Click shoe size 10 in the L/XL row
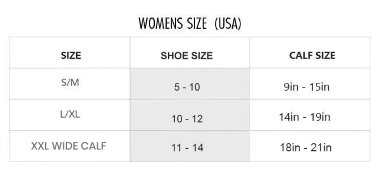Screen dimensions: 381x179 click(177, 119)
